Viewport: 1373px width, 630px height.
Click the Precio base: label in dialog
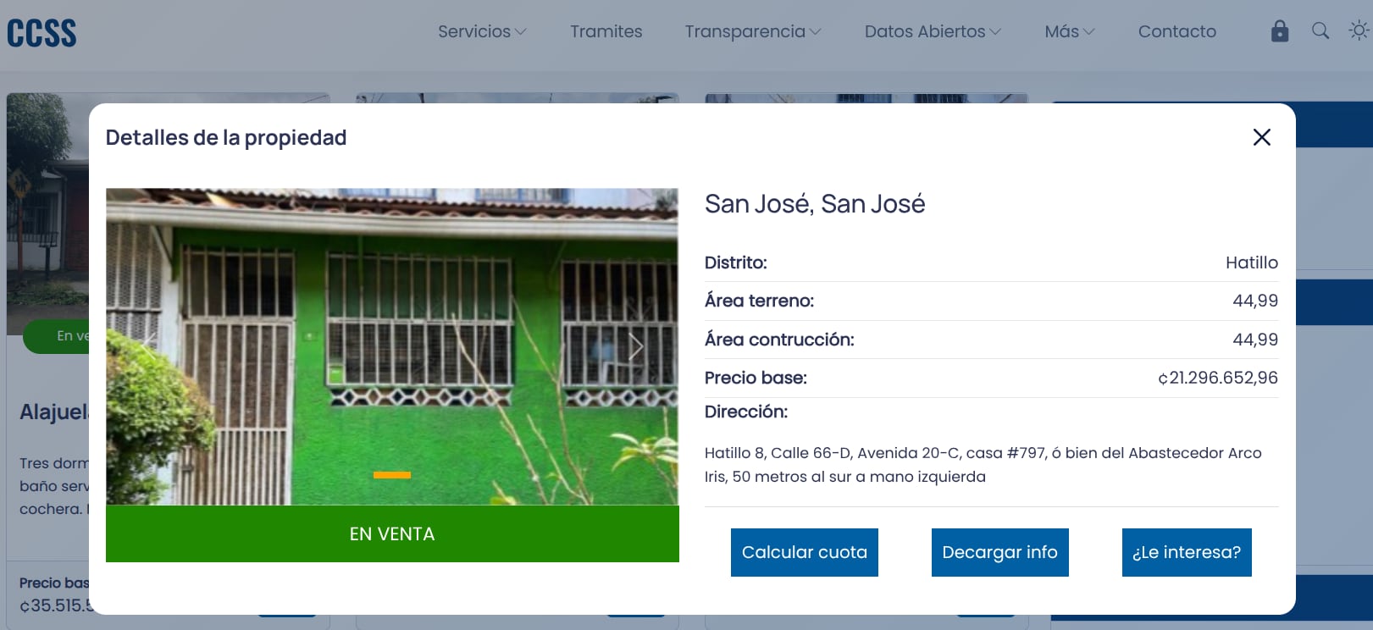pos(756,378)
